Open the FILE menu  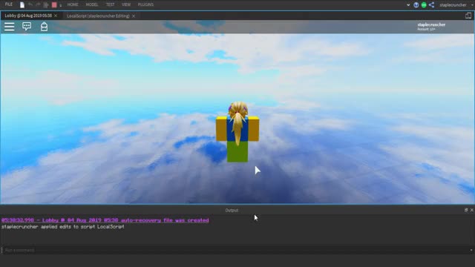tap(9, 4)
